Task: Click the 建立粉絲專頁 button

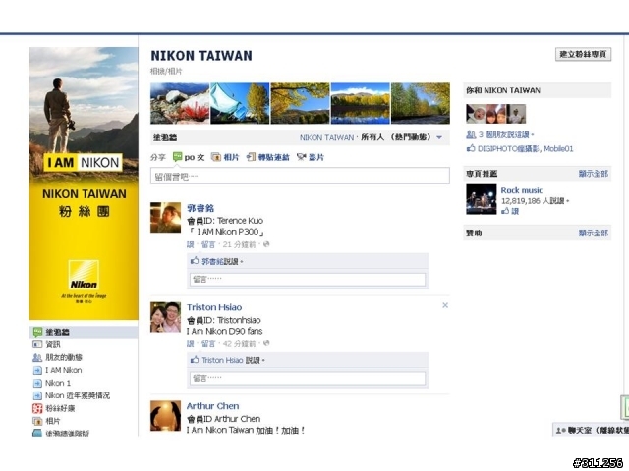Action: 583,54
